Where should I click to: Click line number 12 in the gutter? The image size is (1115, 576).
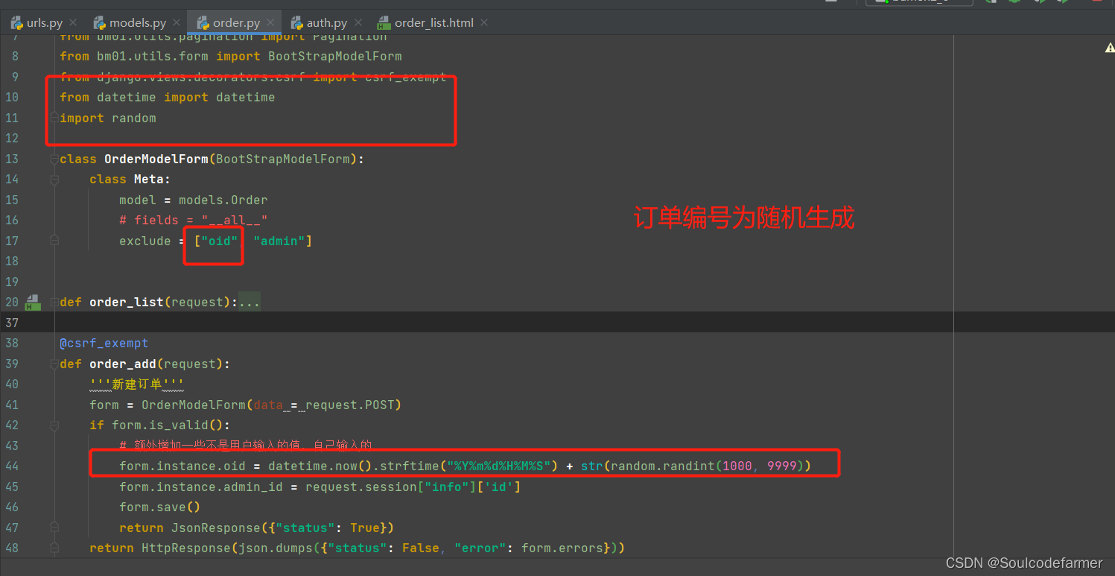(12, 139)
